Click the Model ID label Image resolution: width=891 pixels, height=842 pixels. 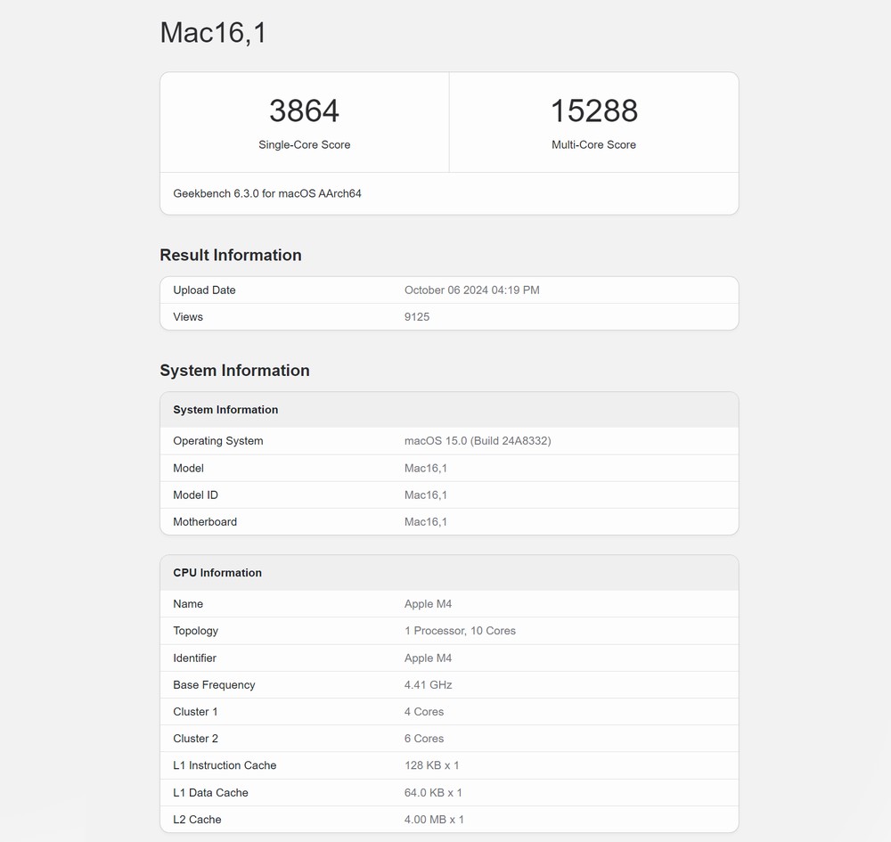[x=195, y=495]
